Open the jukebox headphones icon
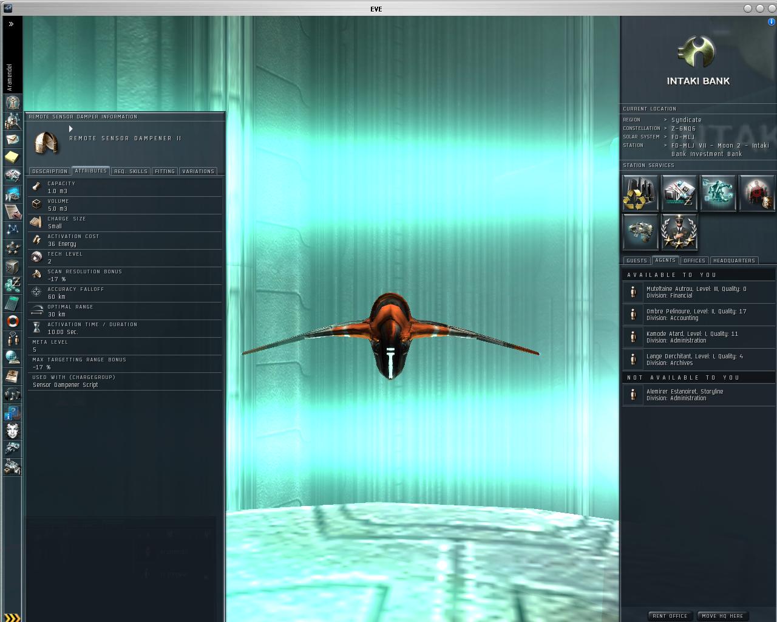Viewport: 777px width, 622px height. [x=12, y=394]
